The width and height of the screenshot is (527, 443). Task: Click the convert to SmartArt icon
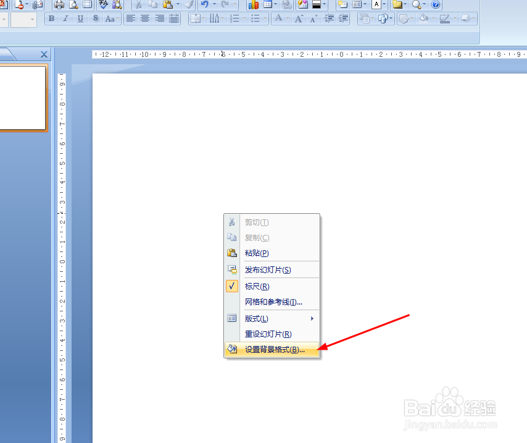[365, 19]
